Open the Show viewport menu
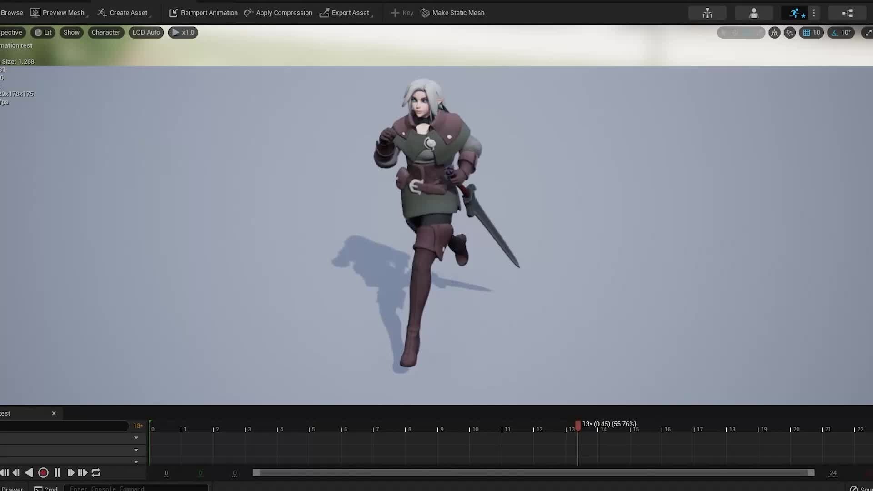 coord(71,32)
